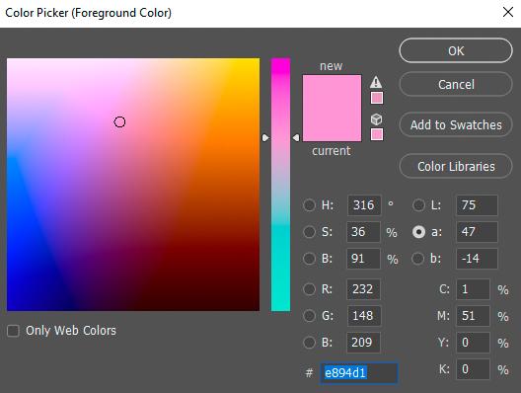This screenshot has width=521, height=393.
Task: Click the green field showing 148
Action: (364, 316)
